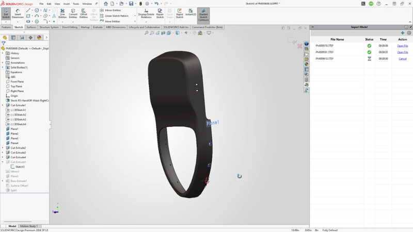Select the Offset Entities tool
Viewport: 413px width, 232px height.
(84, 13)
